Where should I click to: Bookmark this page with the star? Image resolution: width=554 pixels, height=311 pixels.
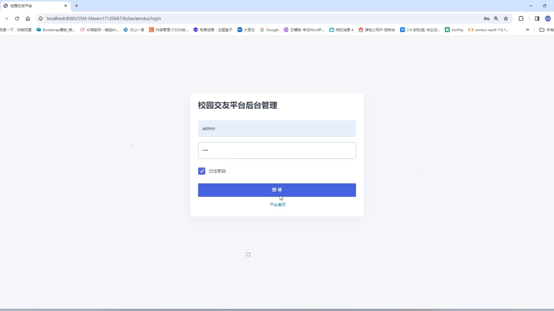coord(506,19)
